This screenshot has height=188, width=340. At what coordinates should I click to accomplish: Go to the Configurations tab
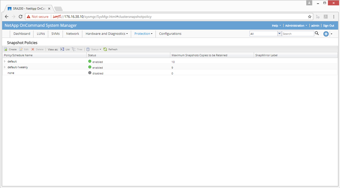pyautogui.click(x=170, y=34)
